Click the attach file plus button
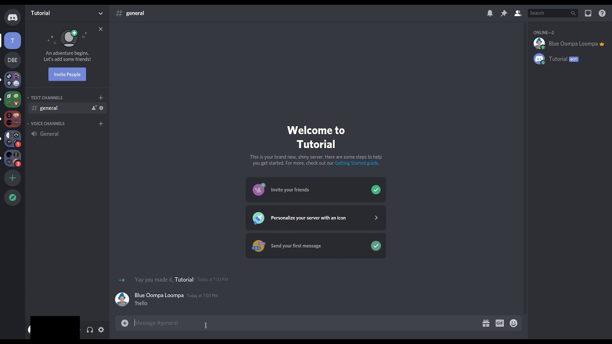Screen dimensions: 612x344 click(x=125, y=323)
